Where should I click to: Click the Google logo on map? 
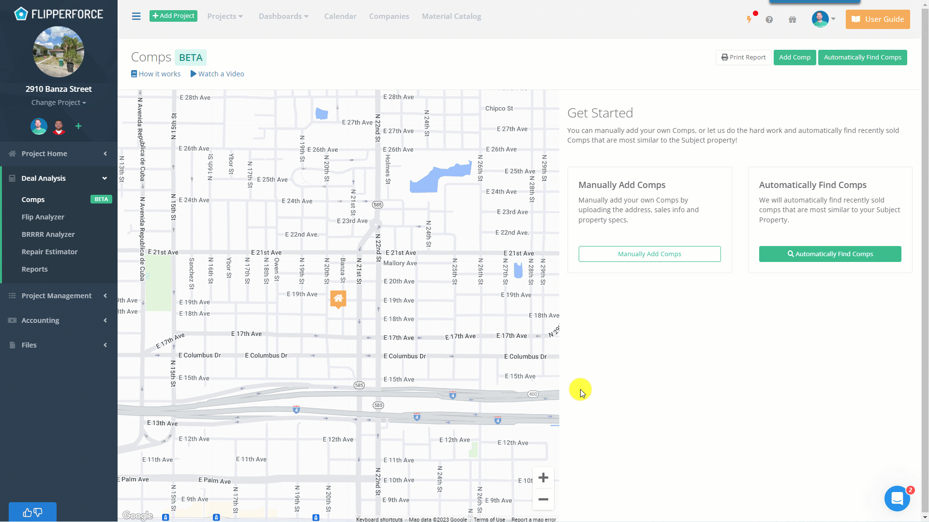coord(138,516)
